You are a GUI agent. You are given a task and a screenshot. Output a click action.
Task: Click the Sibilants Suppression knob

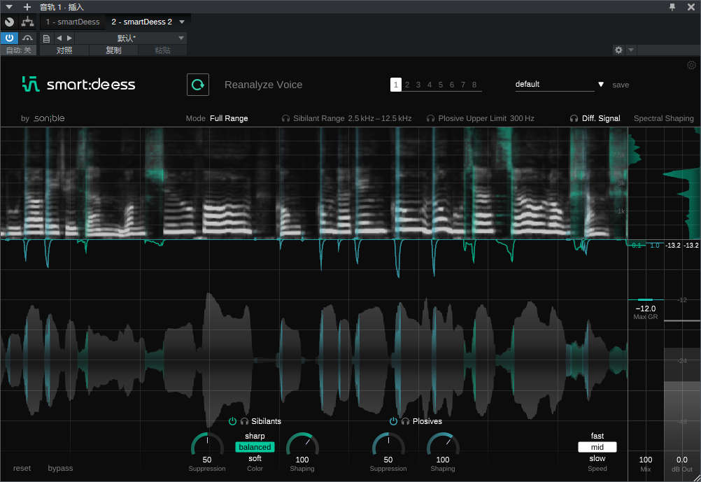207,444
